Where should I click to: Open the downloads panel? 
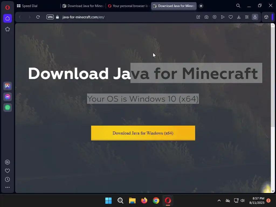(x=239, y=17)
